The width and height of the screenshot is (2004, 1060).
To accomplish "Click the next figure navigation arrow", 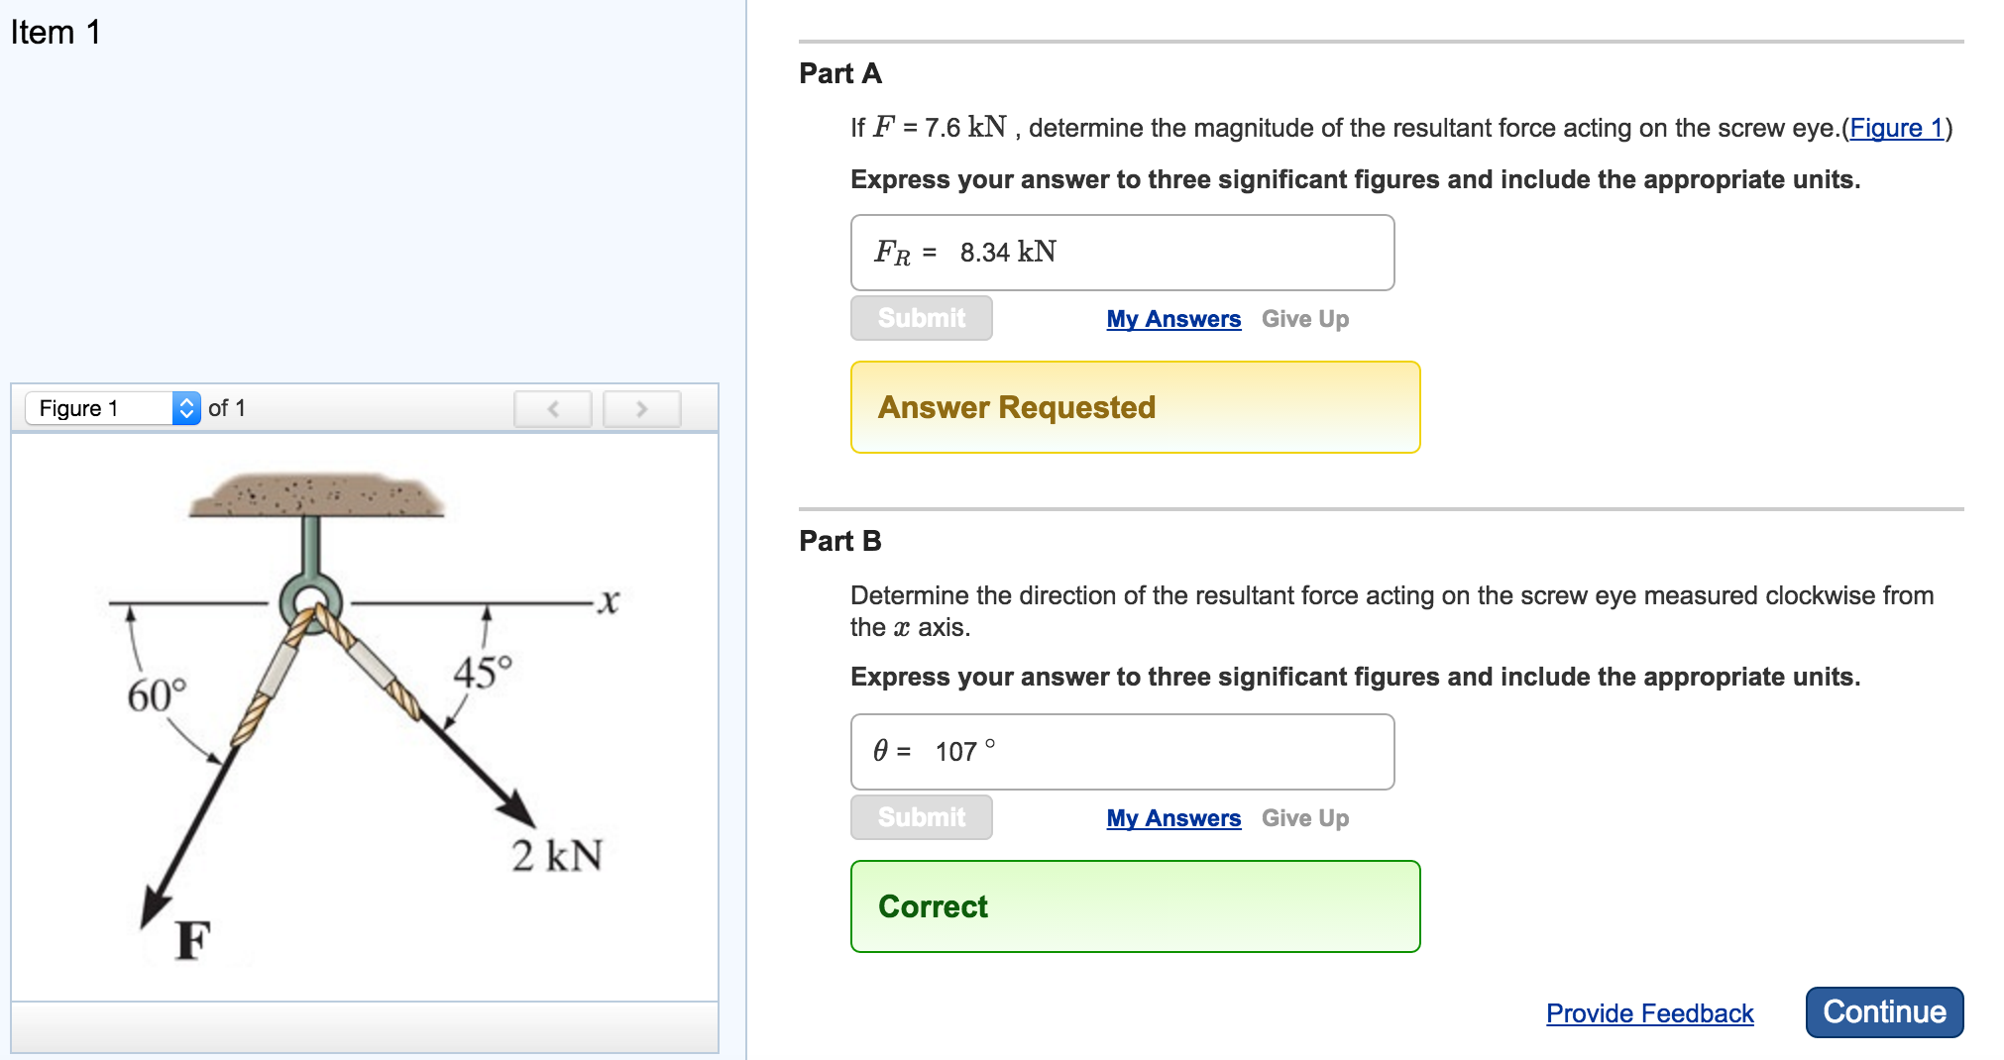I will click(641, 407).
